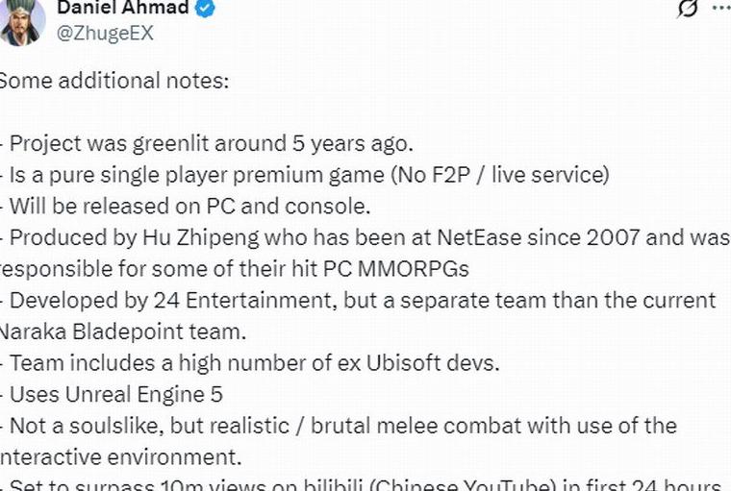This screenshot has height=491, width=731.
Task: Visit the @ZhugeEX handle
Action: click(x=105, y=34)
